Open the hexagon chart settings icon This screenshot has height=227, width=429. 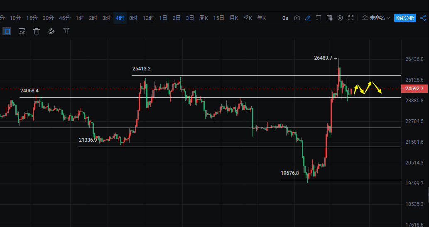[x=340, y=18]
